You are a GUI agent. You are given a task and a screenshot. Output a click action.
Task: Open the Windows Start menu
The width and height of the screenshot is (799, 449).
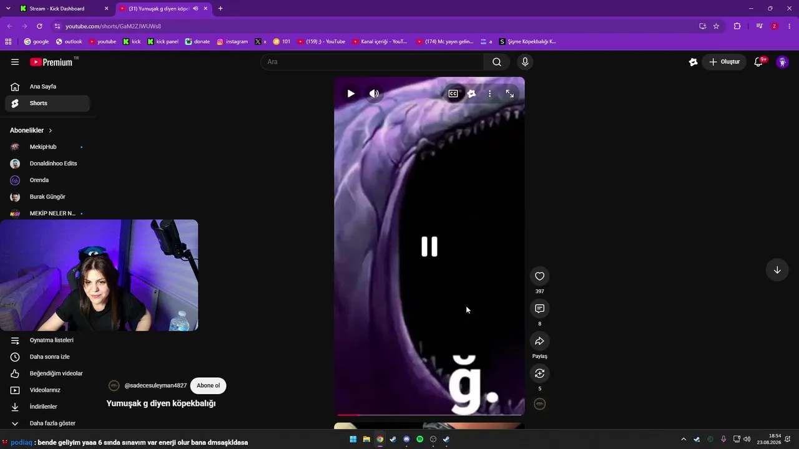353,440
